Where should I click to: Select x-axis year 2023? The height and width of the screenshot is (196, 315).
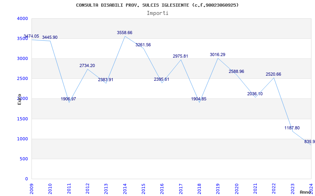(x=293, y=189)
